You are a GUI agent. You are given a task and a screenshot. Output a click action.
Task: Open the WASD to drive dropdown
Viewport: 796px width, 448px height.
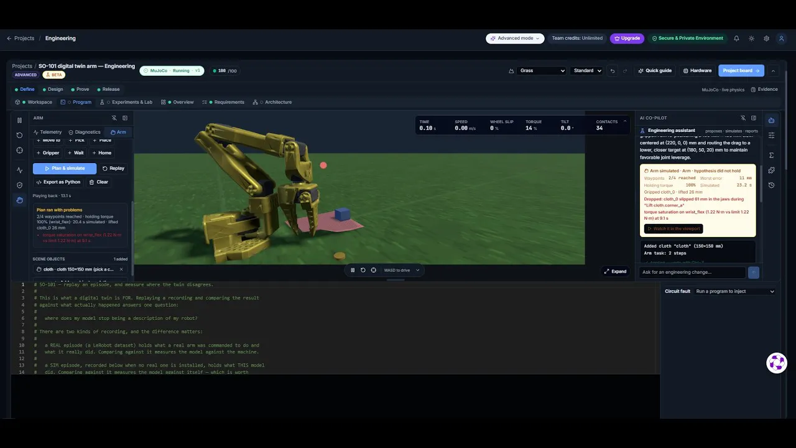(402, 270)
